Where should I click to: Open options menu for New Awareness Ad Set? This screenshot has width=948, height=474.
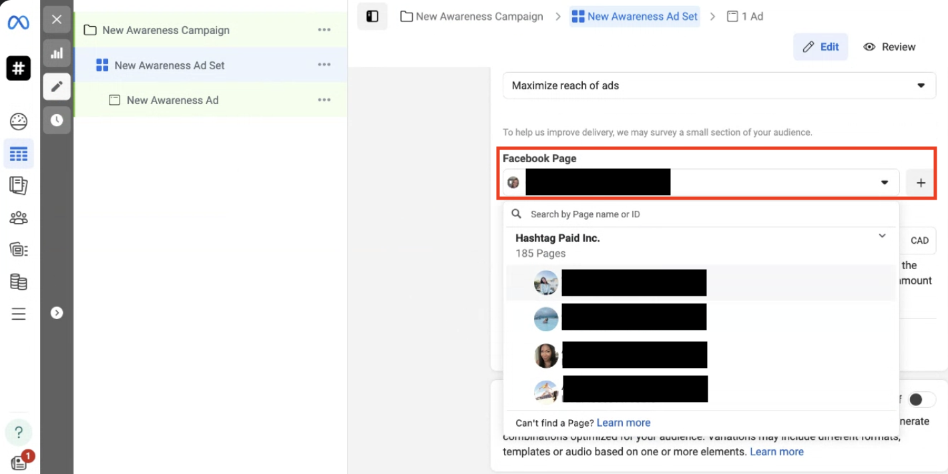[x=324, y=65]
